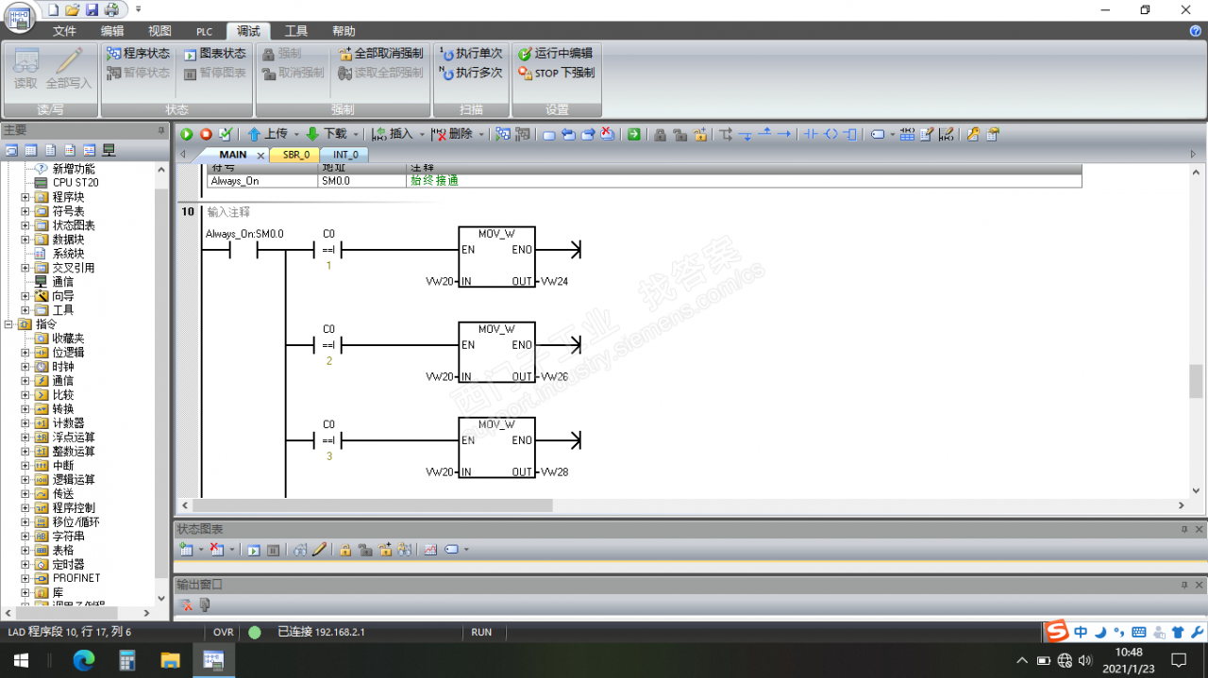
Task: Switch to the SBR_0 editor tab
Action: coord(296,155)
